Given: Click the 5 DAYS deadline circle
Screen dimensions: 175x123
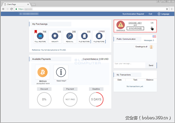Looking at the screenshot, I should [97, 99].
